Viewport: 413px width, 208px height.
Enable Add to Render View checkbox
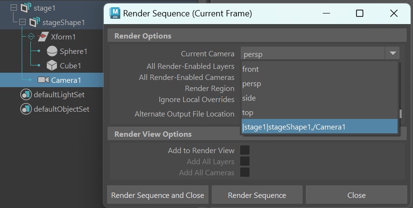click(x=245, y=150)
